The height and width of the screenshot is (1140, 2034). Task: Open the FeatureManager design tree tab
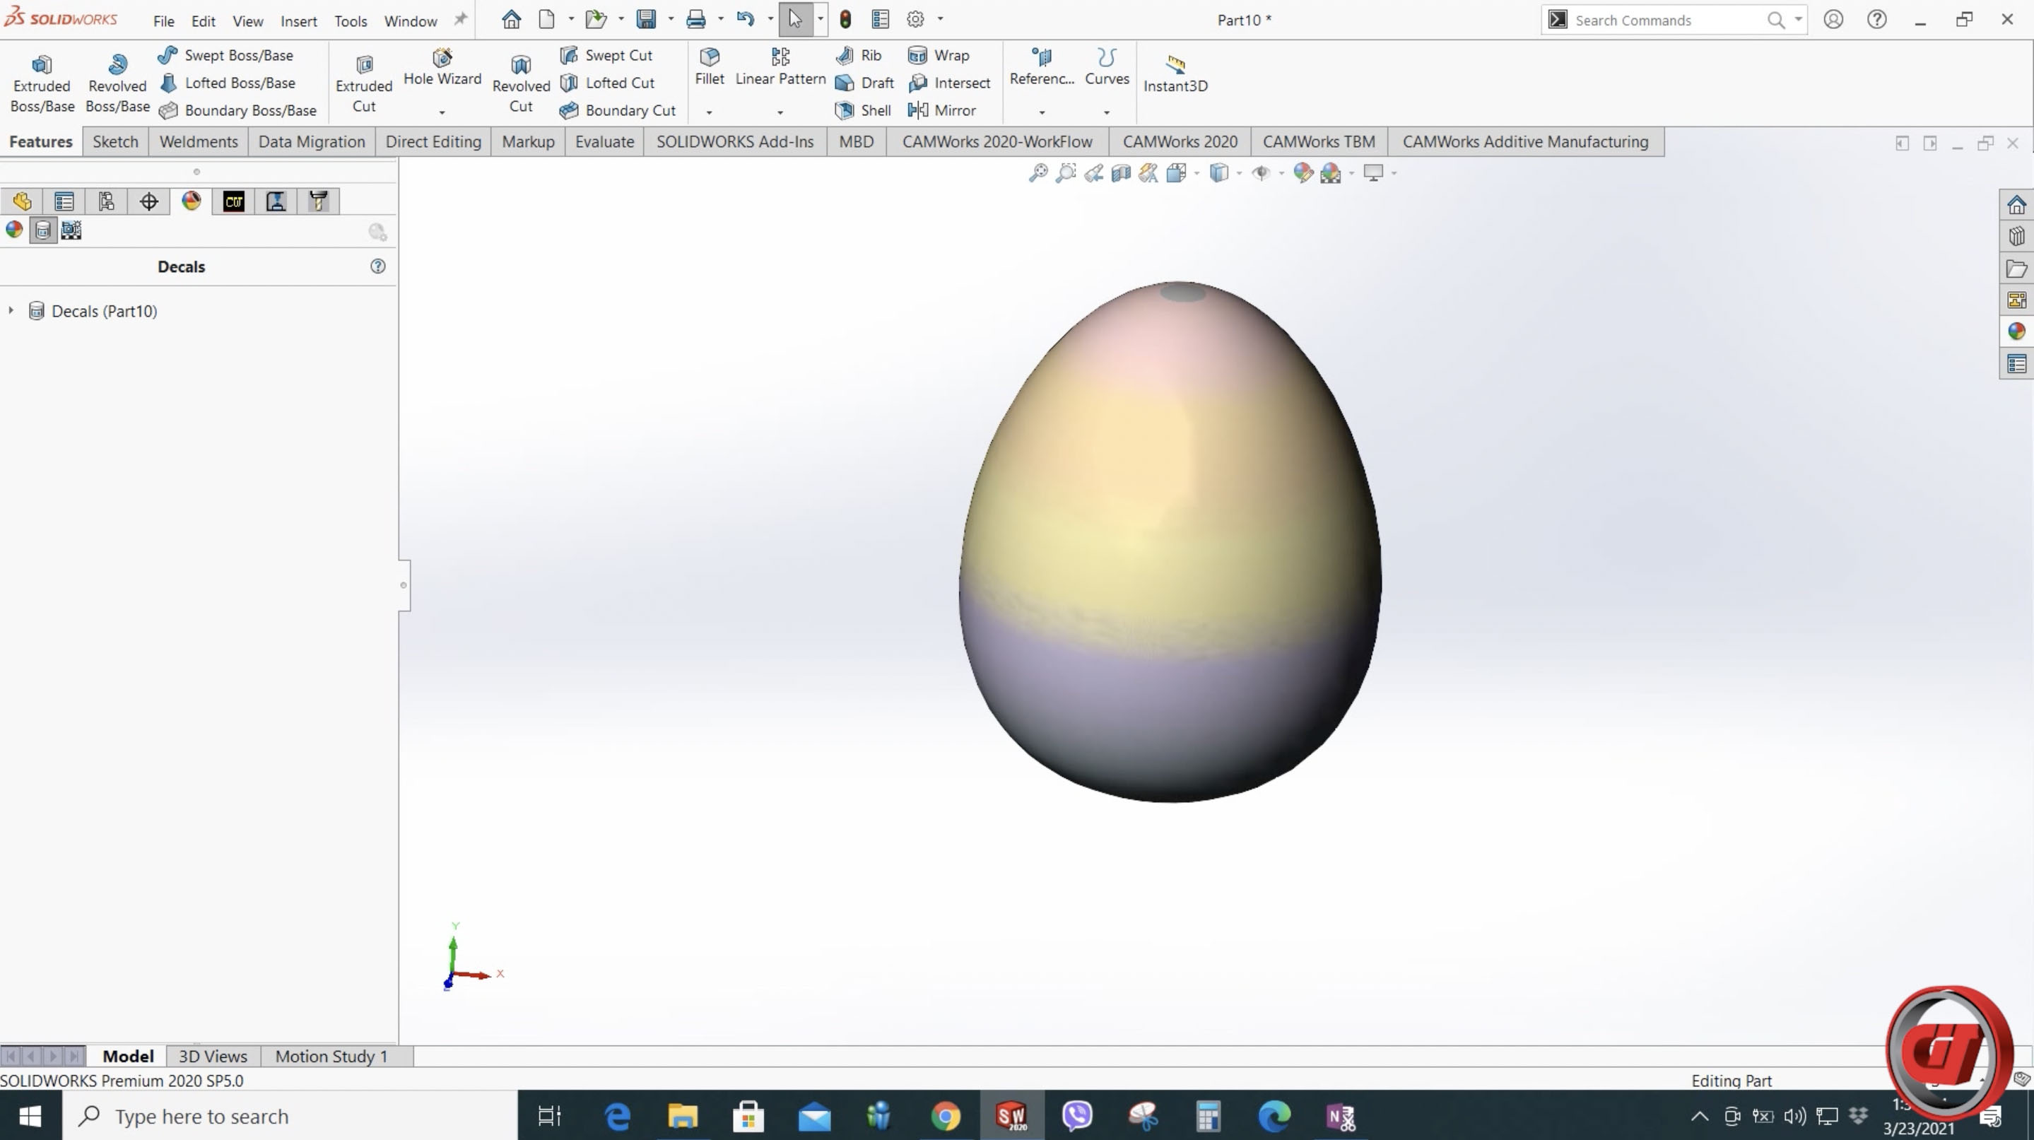22,201
